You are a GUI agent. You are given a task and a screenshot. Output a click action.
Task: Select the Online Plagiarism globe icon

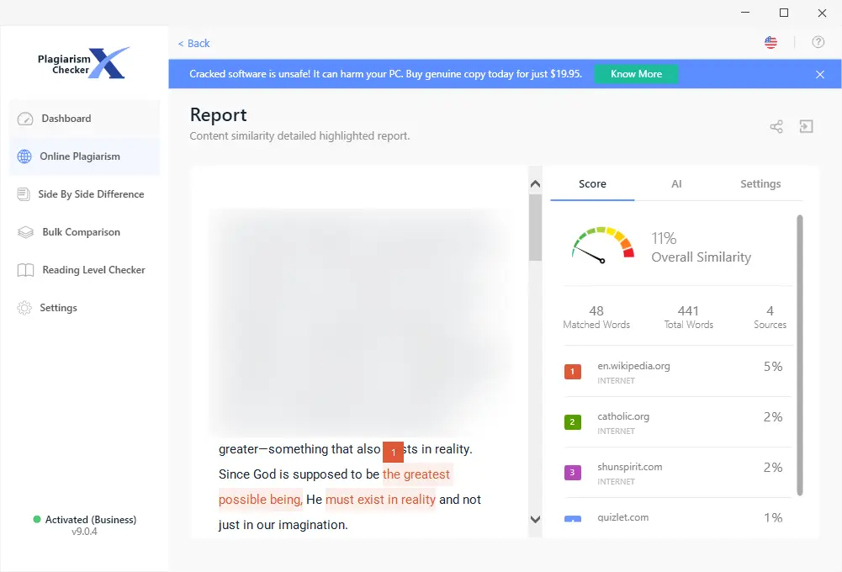24,156
